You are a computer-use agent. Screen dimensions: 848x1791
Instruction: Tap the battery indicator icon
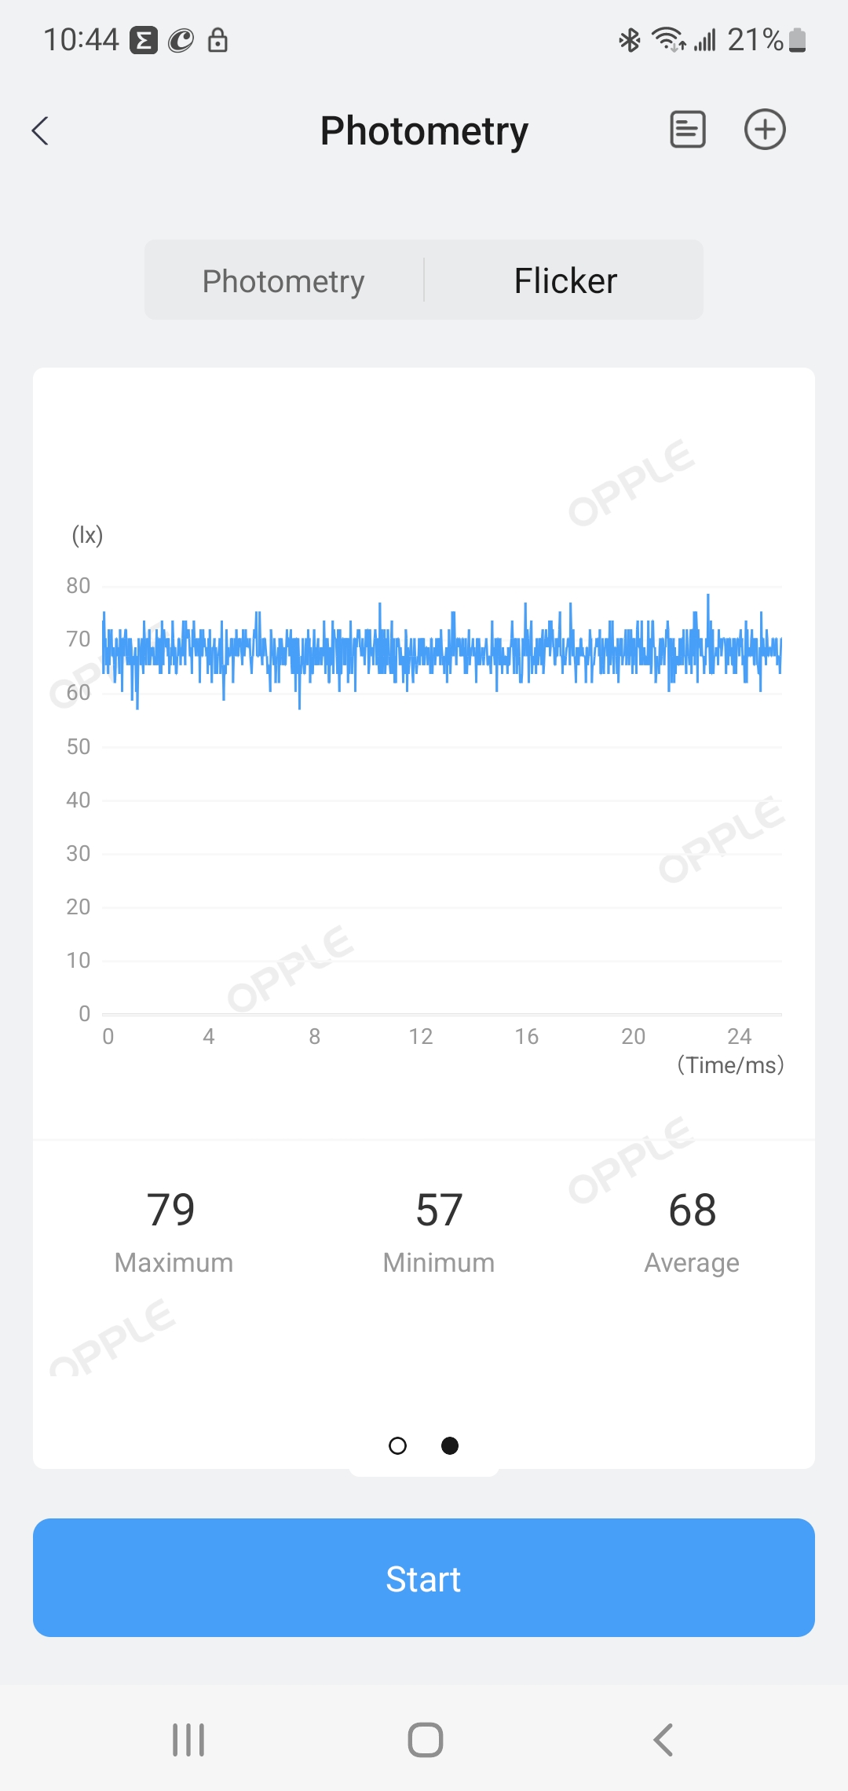pos(797,39)
